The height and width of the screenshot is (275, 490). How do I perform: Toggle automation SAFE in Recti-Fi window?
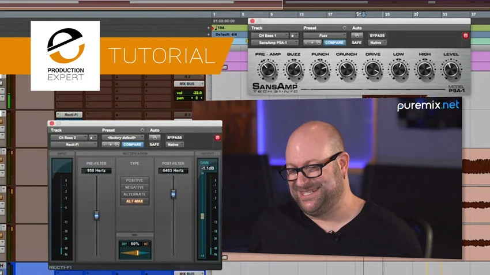(x=154, y=144)
